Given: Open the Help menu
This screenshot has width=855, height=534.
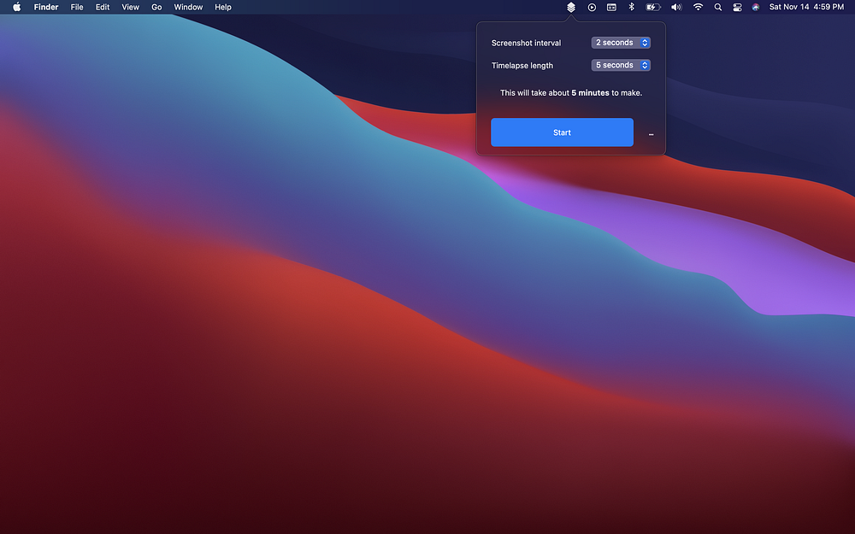Looking at the screenshot, I should coord(223,7).
